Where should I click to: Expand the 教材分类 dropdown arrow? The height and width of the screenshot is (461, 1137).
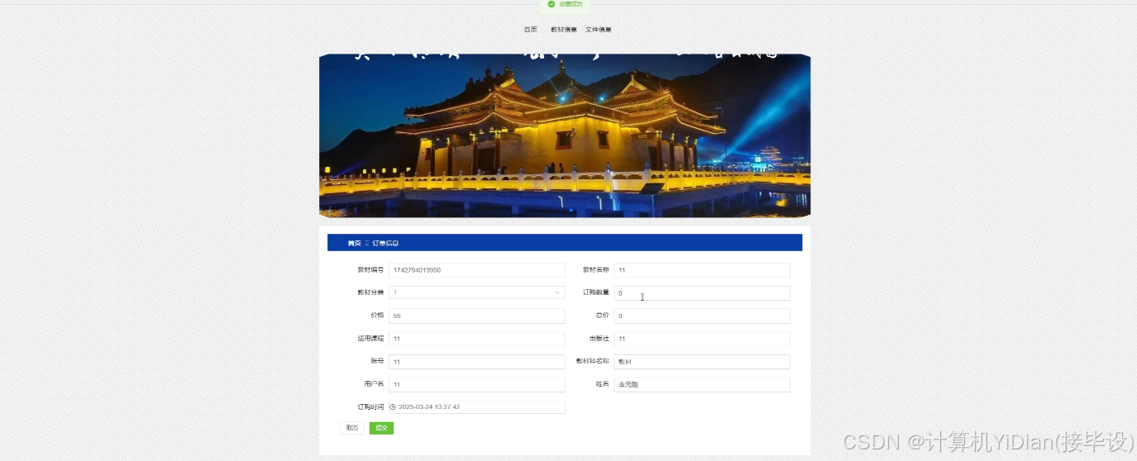pyautogui.click(x=557, y=292)
